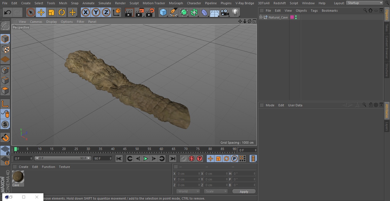Open the Objects manager Tags menu
Screen dimensions: 390x201
(x=314, y=11)
